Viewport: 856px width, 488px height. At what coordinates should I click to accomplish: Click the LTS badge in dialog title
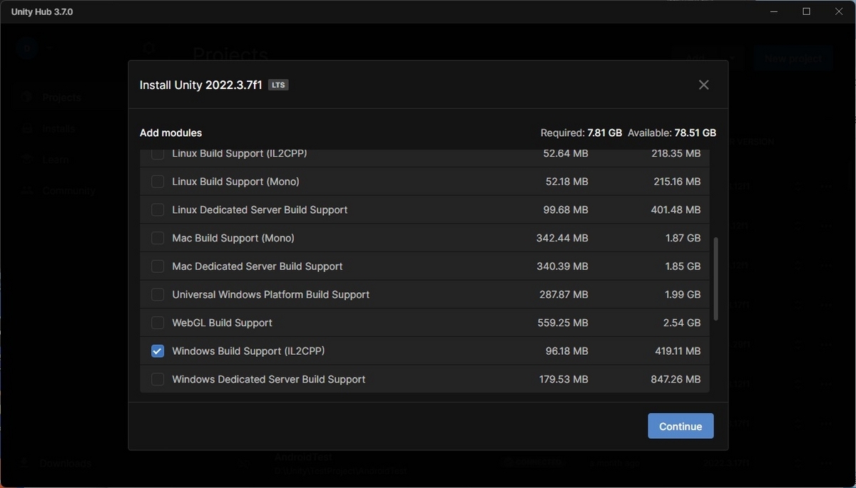(x=278, y=85)
